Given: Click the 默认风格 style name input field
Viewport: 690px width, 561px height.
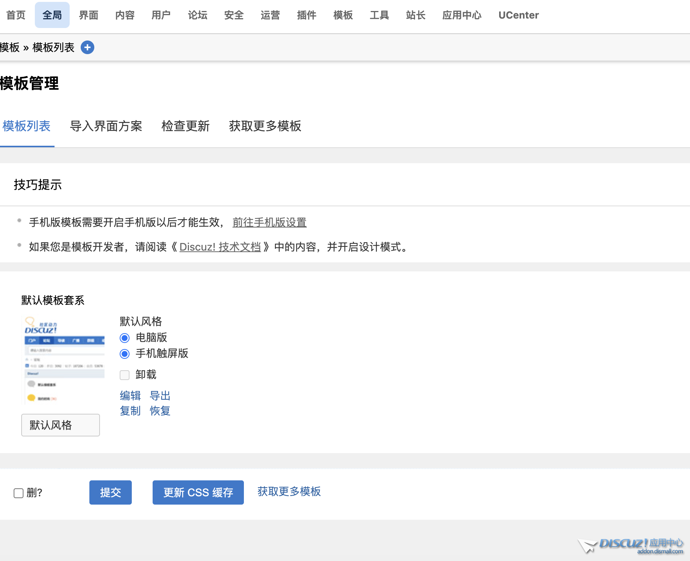Looking at the screenshot, I should [x=60, y=425].
